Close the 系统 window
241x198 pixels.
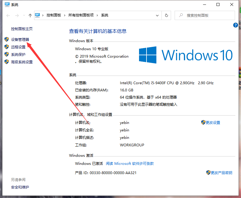[232, 4]
